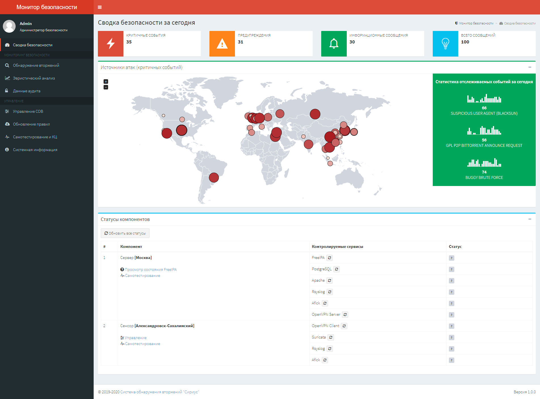Image resolution: width=540 pixels, height=399 pixels.
Task: Open Управление СОВ menu item
Action: click(47, 111)
